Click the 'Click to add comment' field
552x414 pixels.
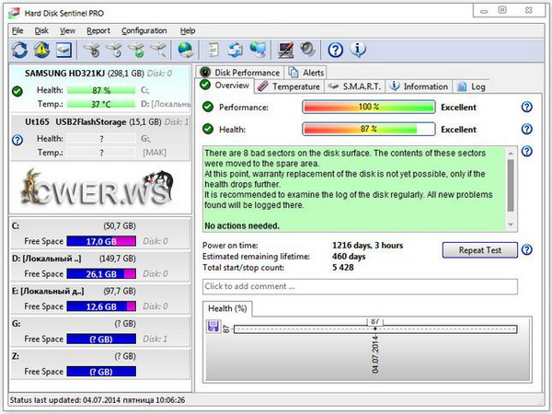tap(360, 287)
